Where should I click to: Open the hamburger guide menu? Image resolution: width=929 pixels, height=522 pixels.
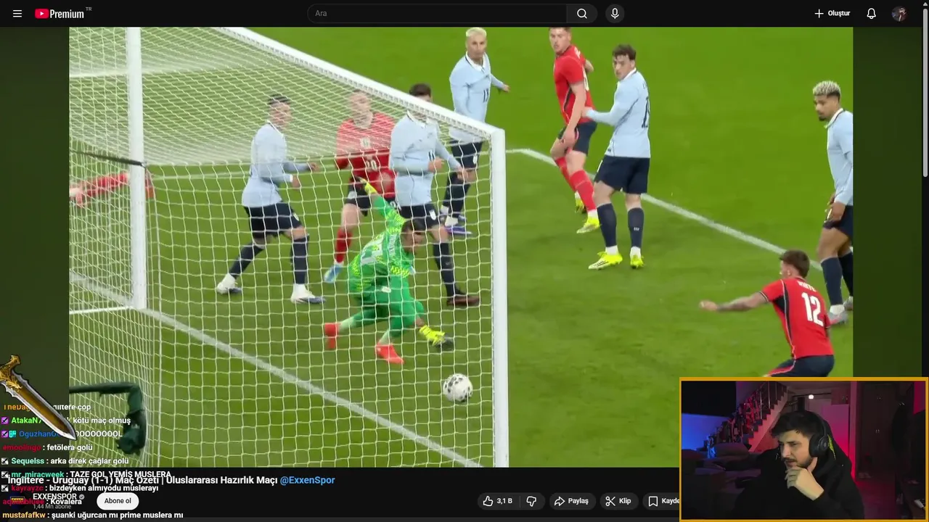pyautogui.click(x=17, y=14)
